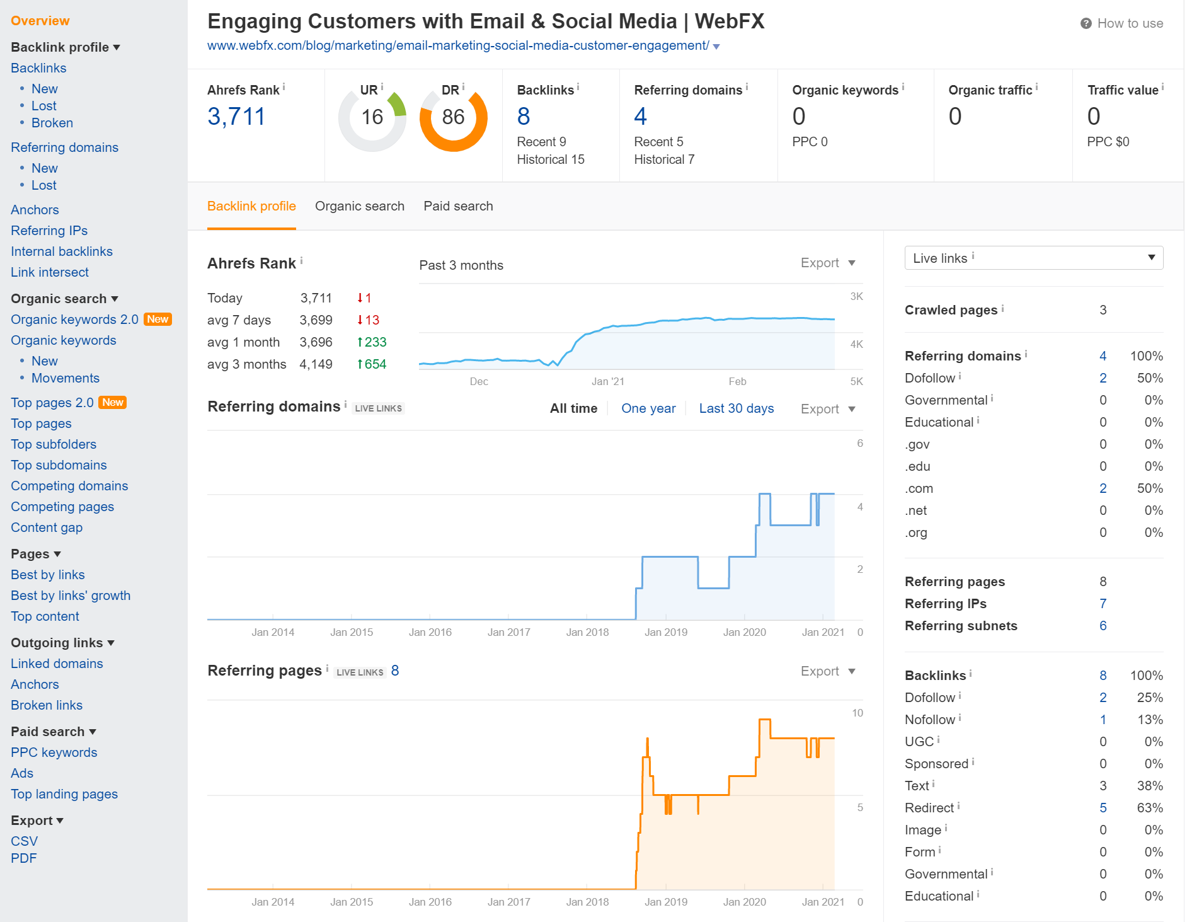The height and width of the screenshot is (922, 1187).
Task: Click Redirect backlinks count 5
Action: [x=1103, y=808]
